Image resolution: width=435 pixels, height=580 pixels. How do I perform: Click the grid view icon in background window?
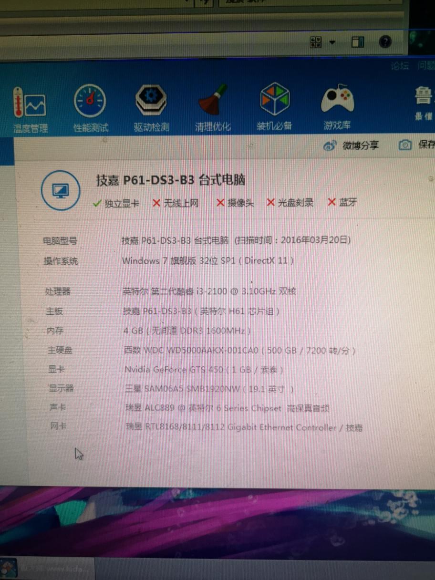(315, 42)
